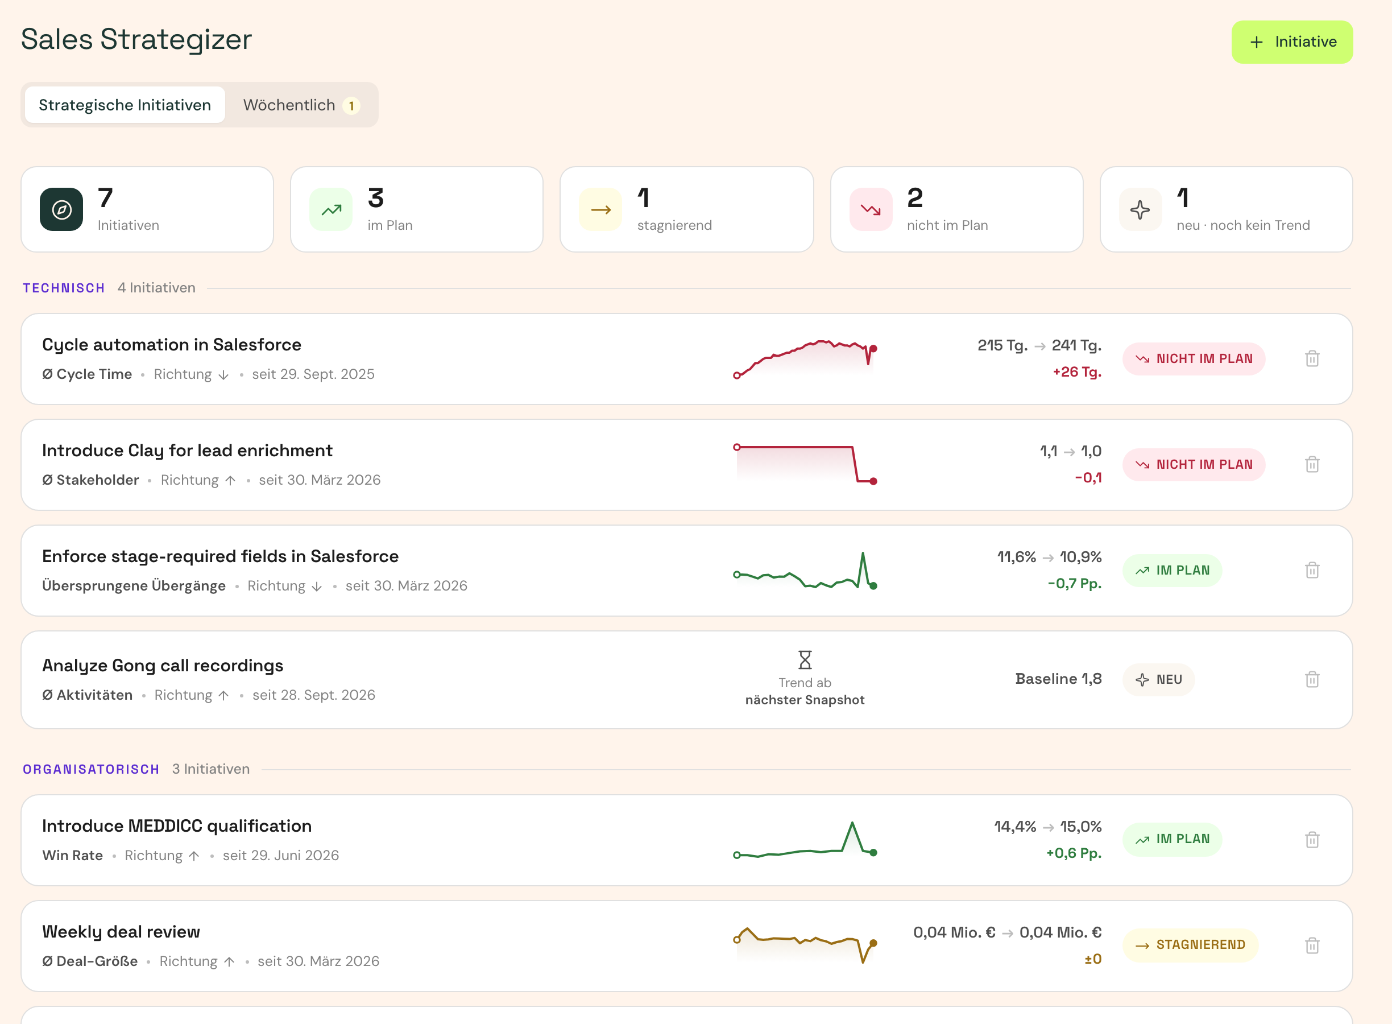Click the green trend-up icon on im Plan card
The width and height of the screenshot is (1392, 1024).
point(332,209)
